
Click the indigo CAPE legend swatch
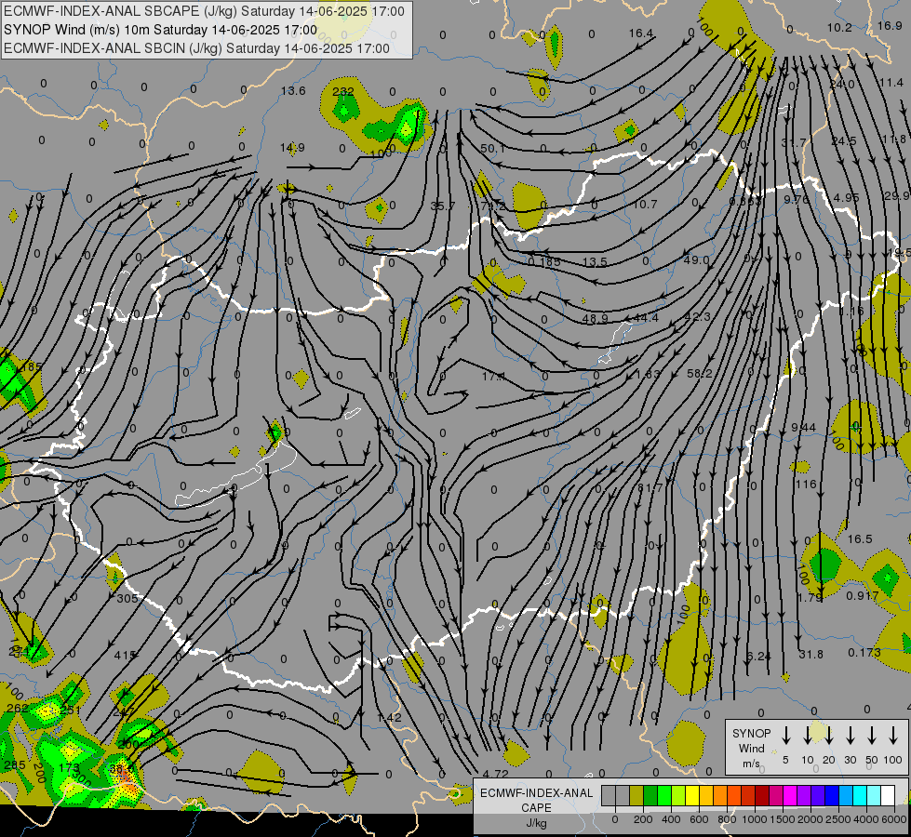(x=817, y=796)
